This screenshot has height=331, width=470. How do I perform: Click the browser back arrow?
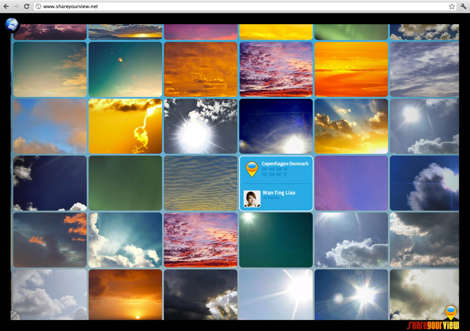coord(6,6)
